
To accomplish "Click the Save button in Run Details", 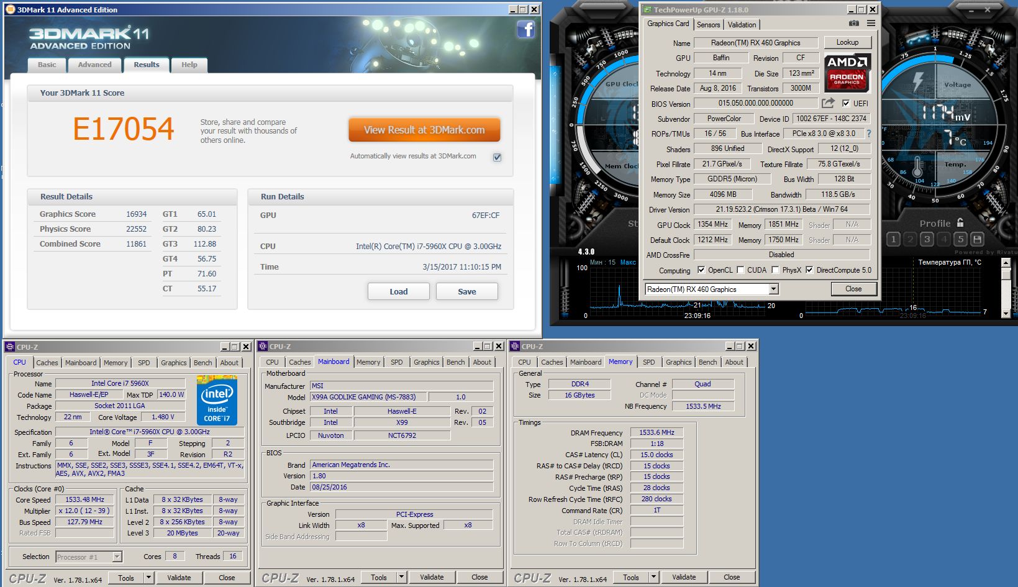I will point(467,291).
